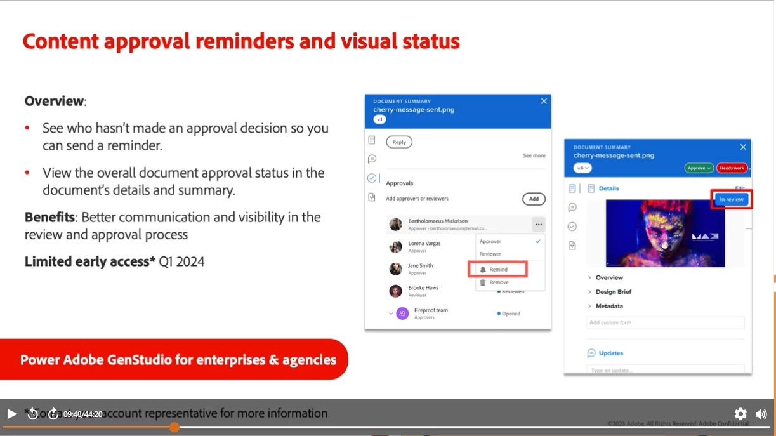Skip forward ten seconds in video

(53, 414)
